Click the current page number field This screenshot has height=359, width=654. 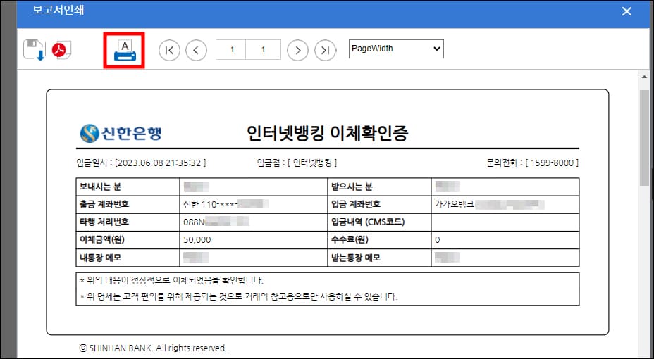point(231,49)
